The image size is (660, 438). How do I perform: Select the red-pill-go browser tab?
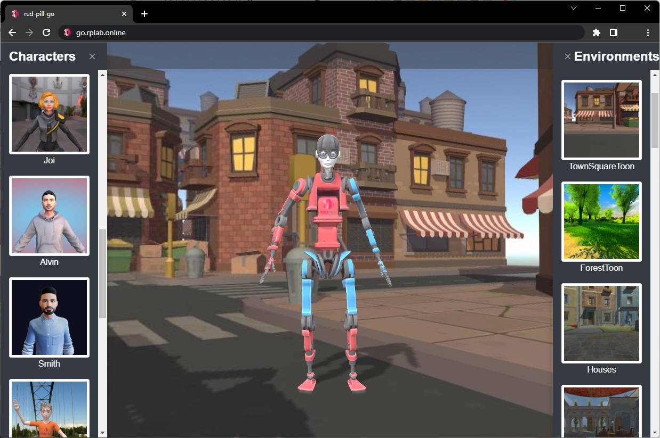coord(64,14)
